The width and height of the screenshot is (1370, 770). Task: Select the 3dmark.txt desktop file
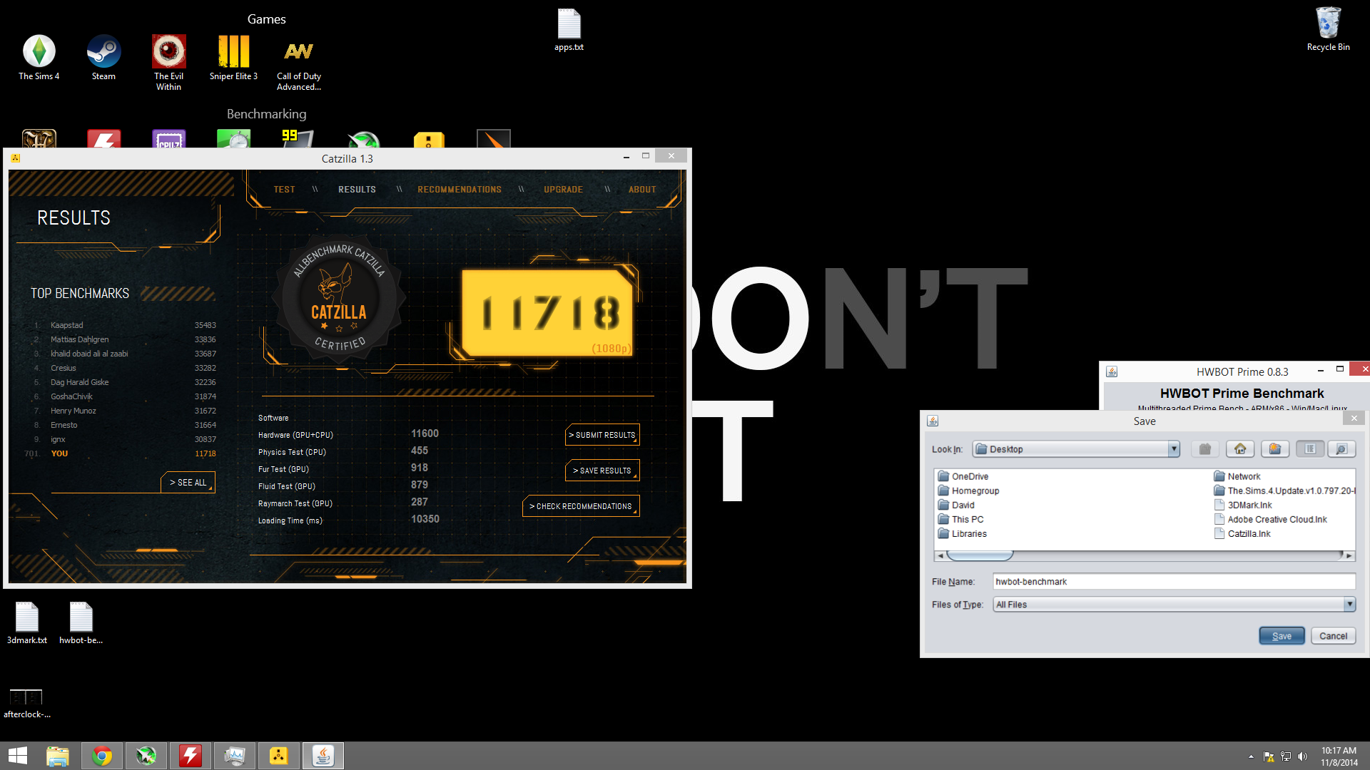pos(27,623)
